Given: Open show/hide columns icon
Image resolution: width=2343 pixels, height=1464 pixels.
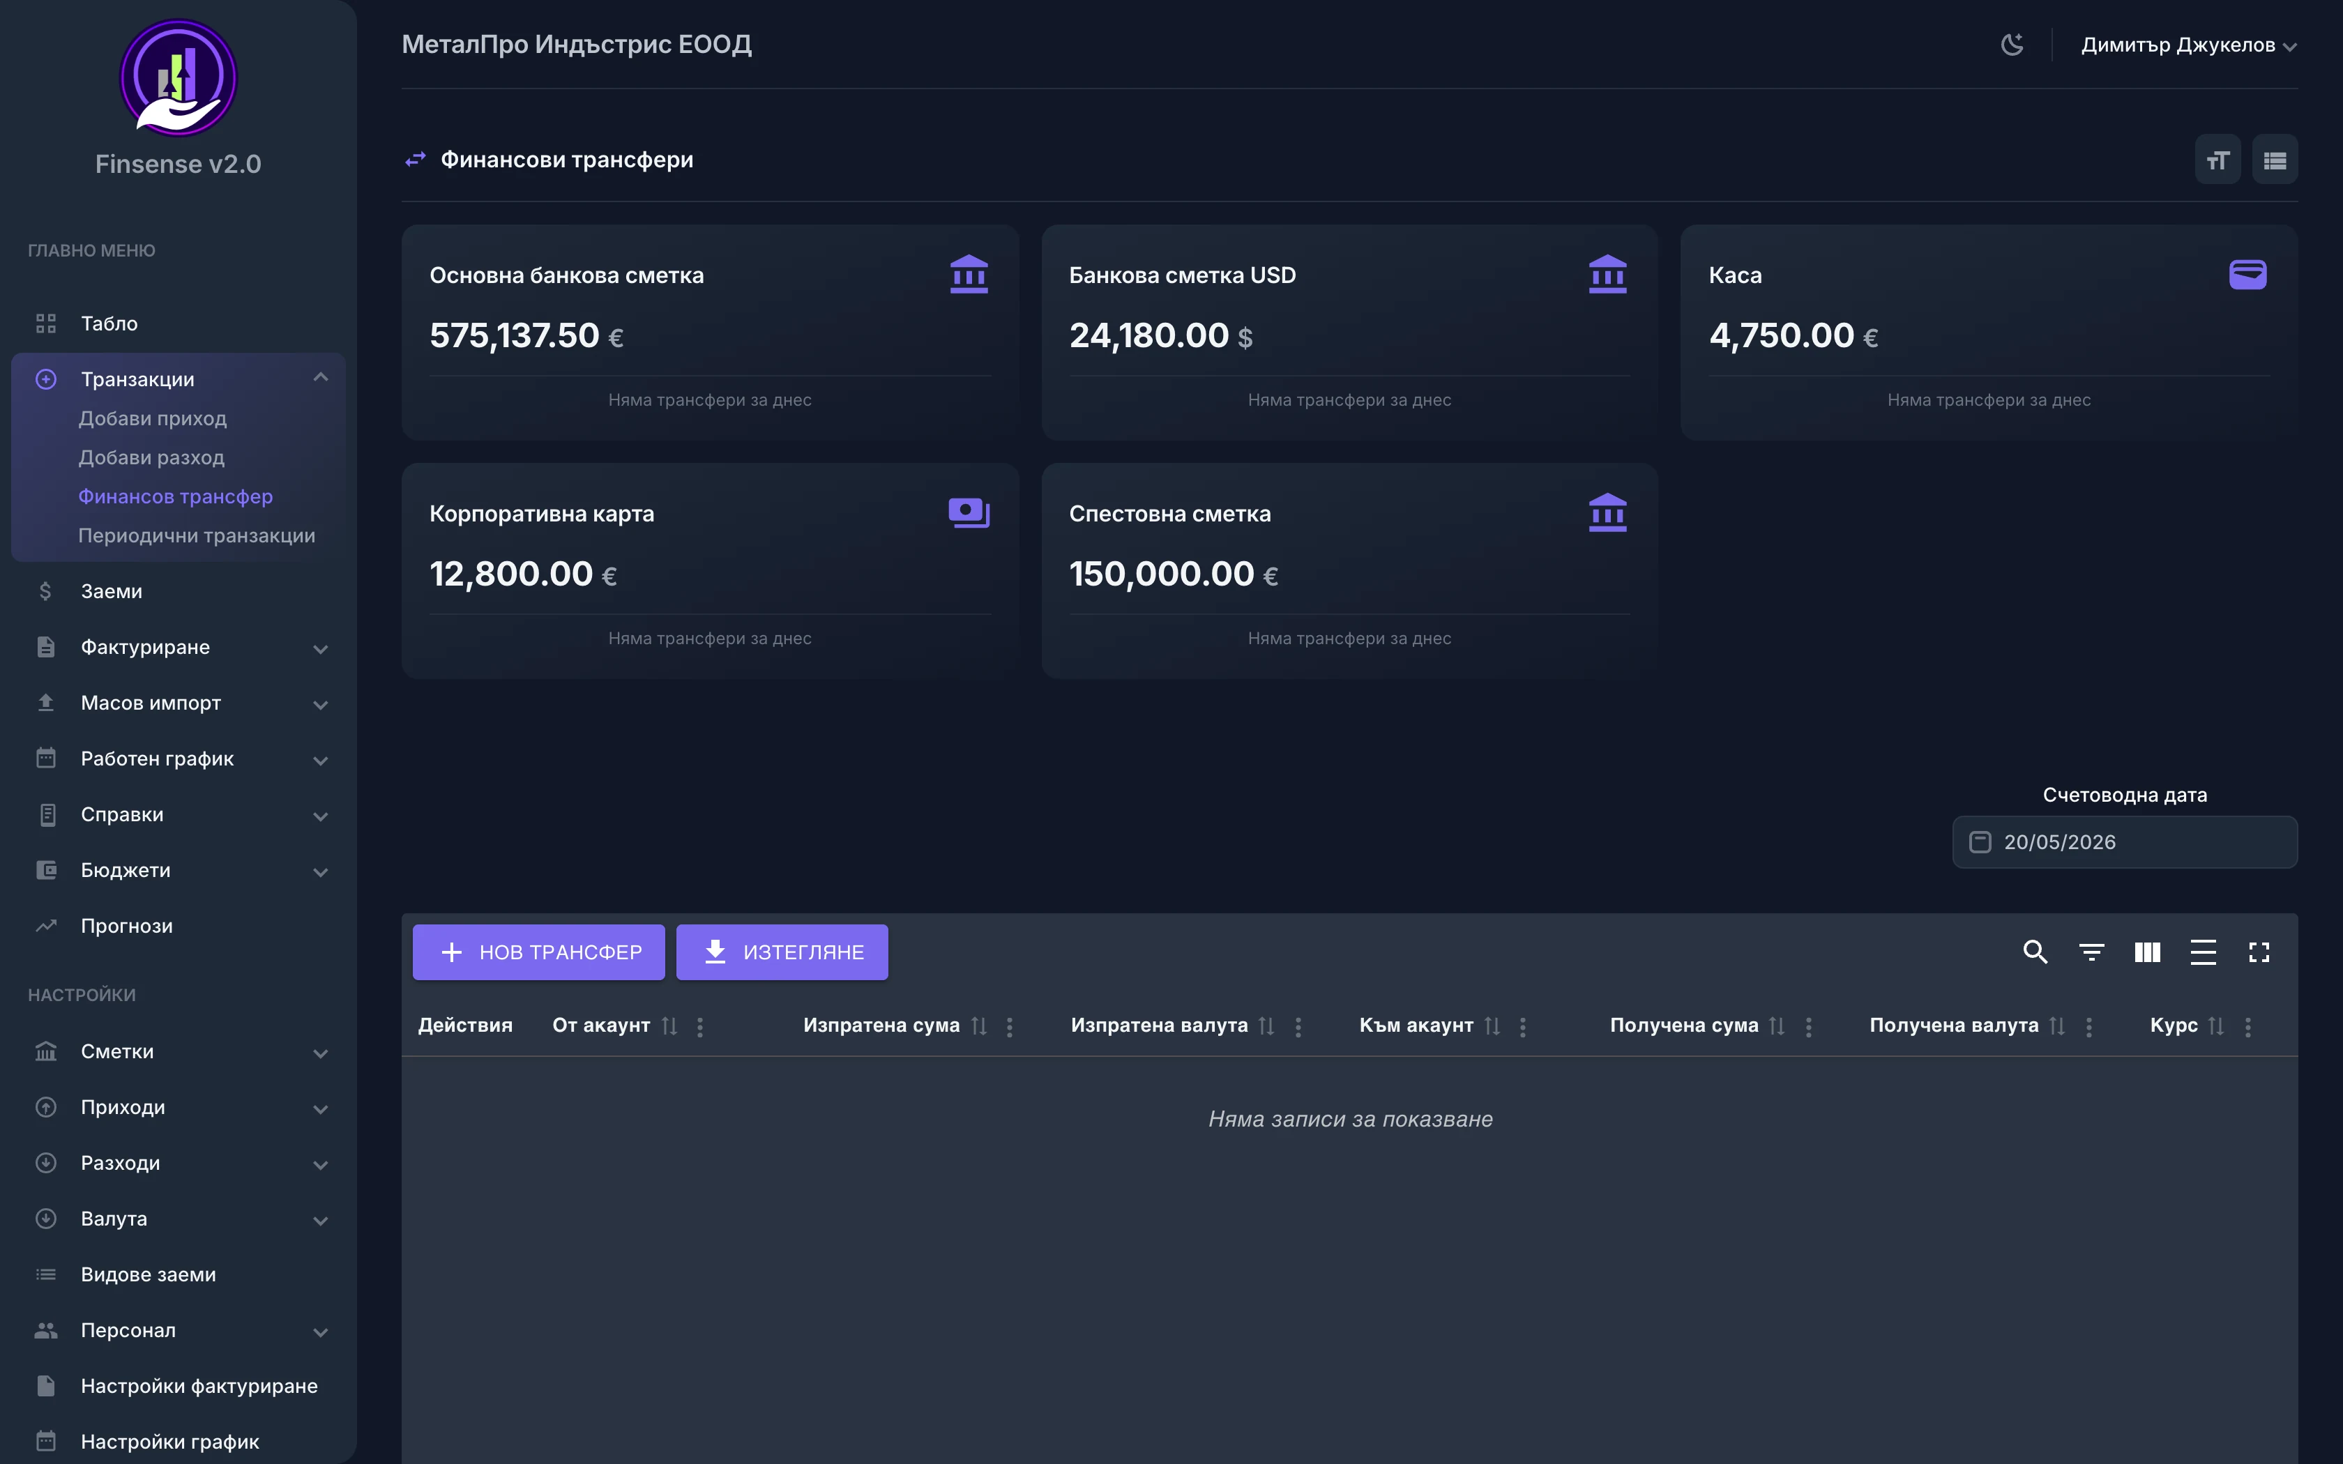Looking at the screenshot, I should (2148, 952).
